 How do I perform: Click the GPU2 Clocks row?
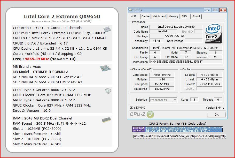52,105
